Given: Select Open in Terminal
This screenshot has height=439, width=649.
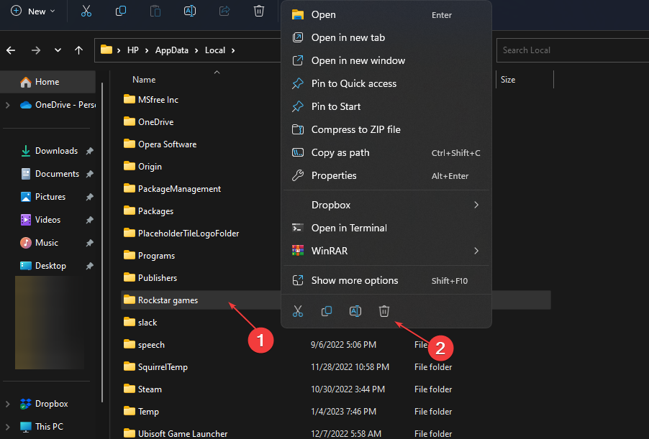Looking at the screenshot, I should click(x=386, y=228).
